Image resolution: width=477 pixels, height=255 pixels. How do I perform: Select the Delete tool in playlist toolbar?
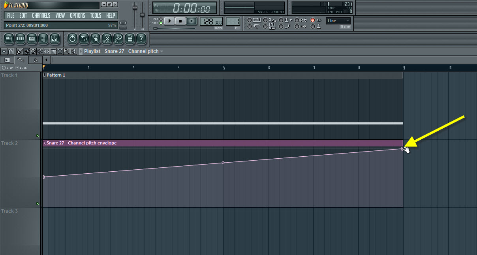(x=33, y=51)
